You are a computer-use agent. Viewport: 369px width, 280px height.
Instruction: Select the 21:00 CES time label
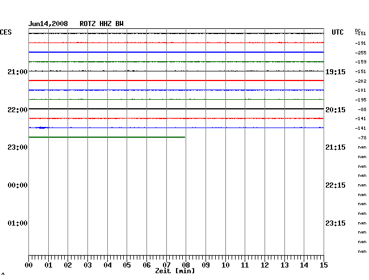18,71
